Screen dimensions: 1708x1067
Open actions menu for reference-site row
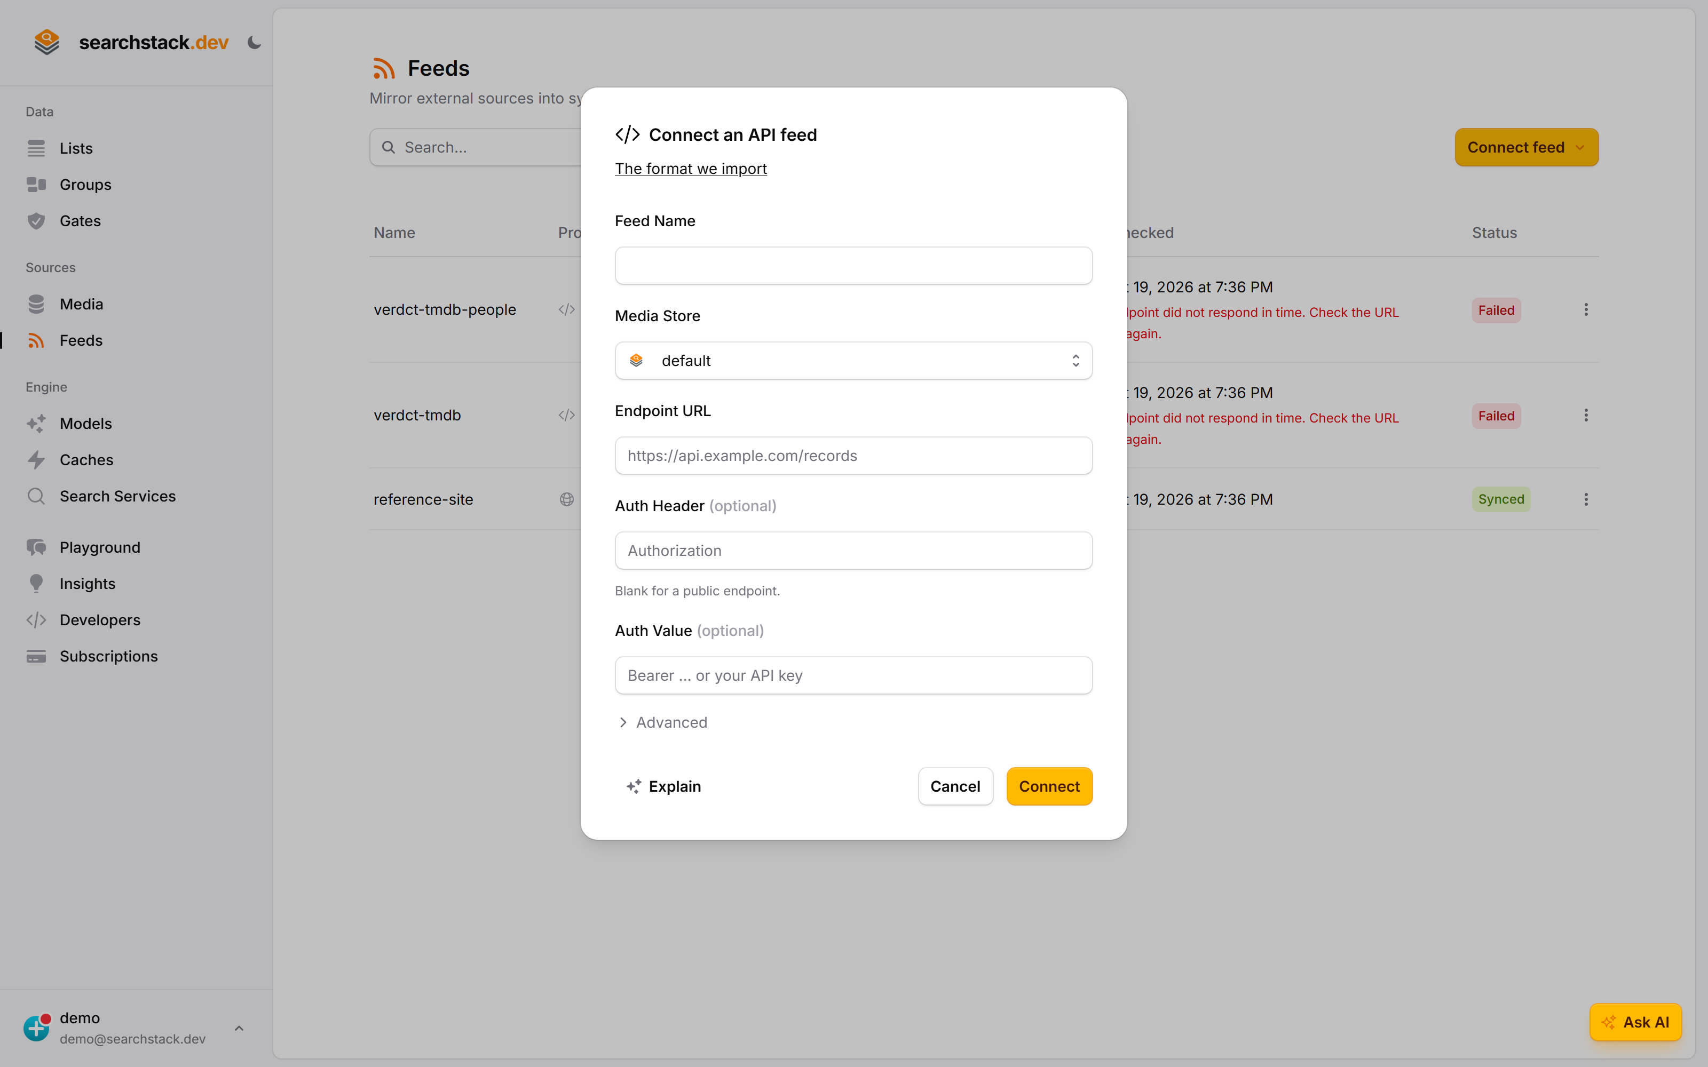tap(1585, 499)
